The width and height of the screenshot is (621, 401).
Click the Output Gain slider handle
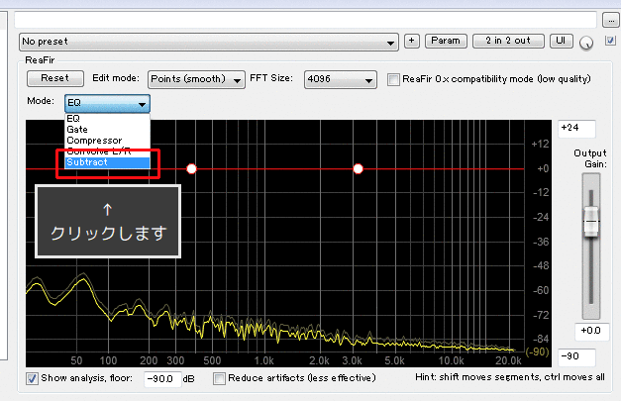[590, 222]
